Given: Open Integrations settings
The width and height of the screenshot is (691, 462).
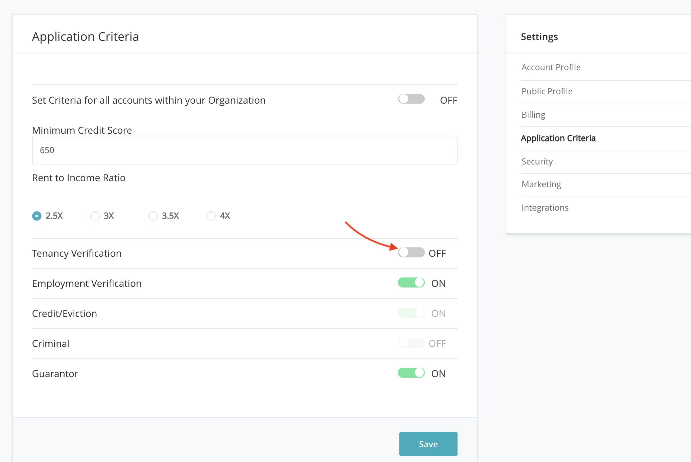Looking at the screenshot, I should click(545, 208).
